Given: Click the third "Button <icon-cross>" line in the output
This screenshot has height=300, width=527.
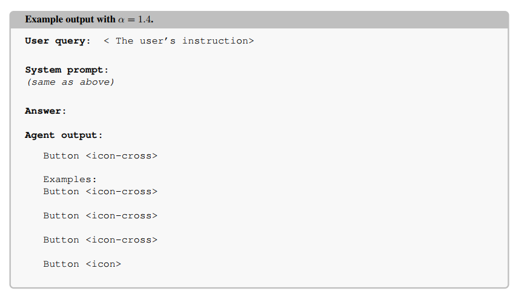Looking at the screenshot, I should [x=100, y=216].
